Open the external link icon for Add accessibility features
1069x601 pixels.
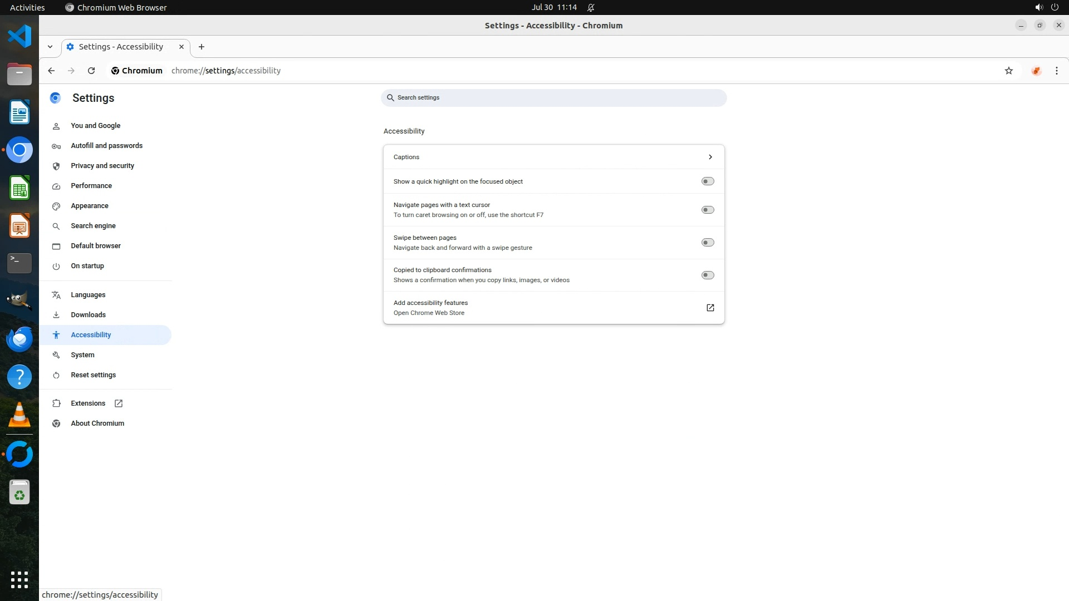(710, 308)
